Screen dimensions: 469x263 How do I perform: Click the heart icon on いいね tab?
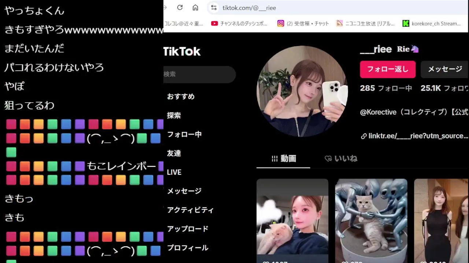(328, 159)
